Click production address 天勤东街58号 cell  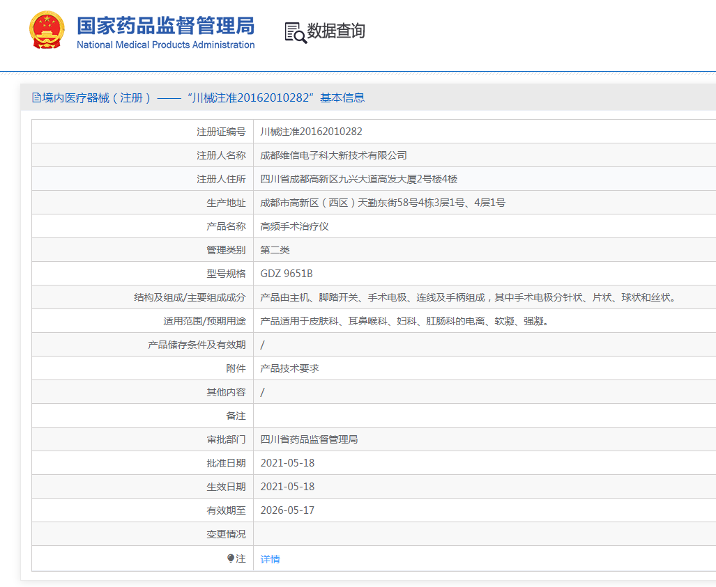coord(383,203)
